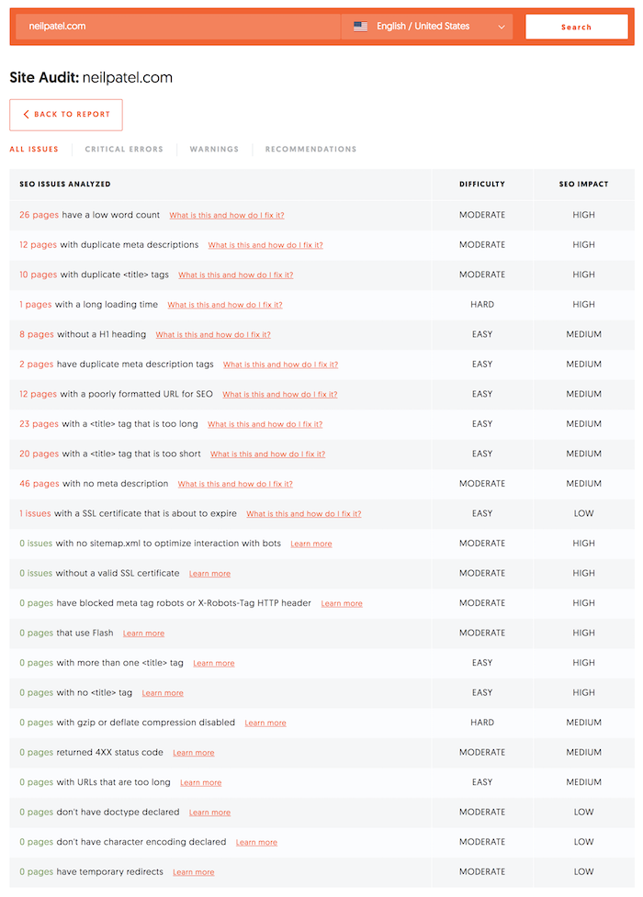643x897 pixels.
Task: Click Learn more for character encoding not declared
Action: click(256, 842)
